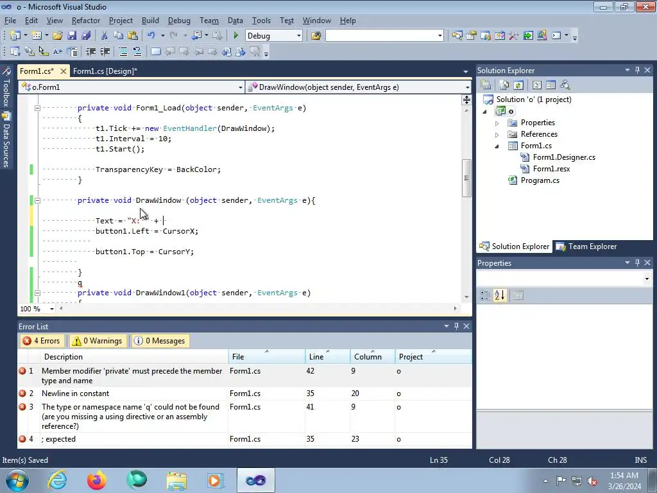Open the 100 % zoom dropdown
Image resolution: width=657 pixels, height=493 pixels.
point(52,309)
